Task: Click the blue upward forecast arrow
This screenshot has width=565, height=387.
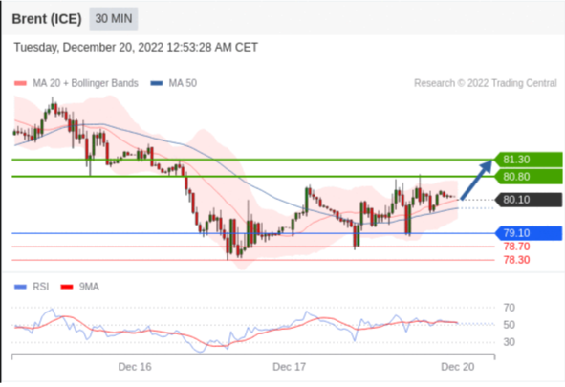Action: (476, 180)
